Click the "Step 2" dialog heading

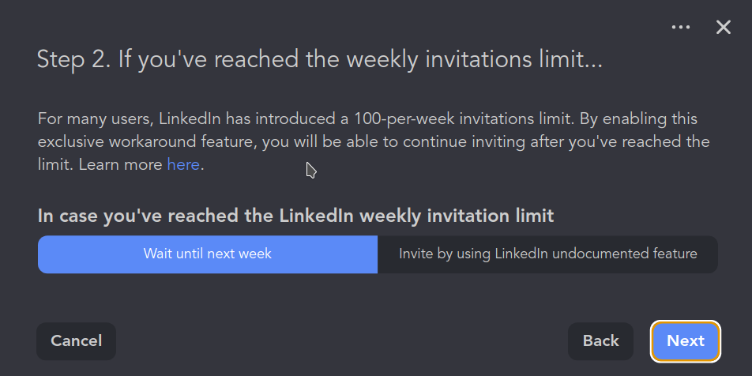(x=319, y=60)
